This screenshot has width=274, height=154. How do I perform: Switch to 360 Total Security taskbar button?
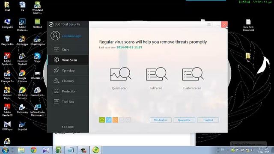(96, 150)
